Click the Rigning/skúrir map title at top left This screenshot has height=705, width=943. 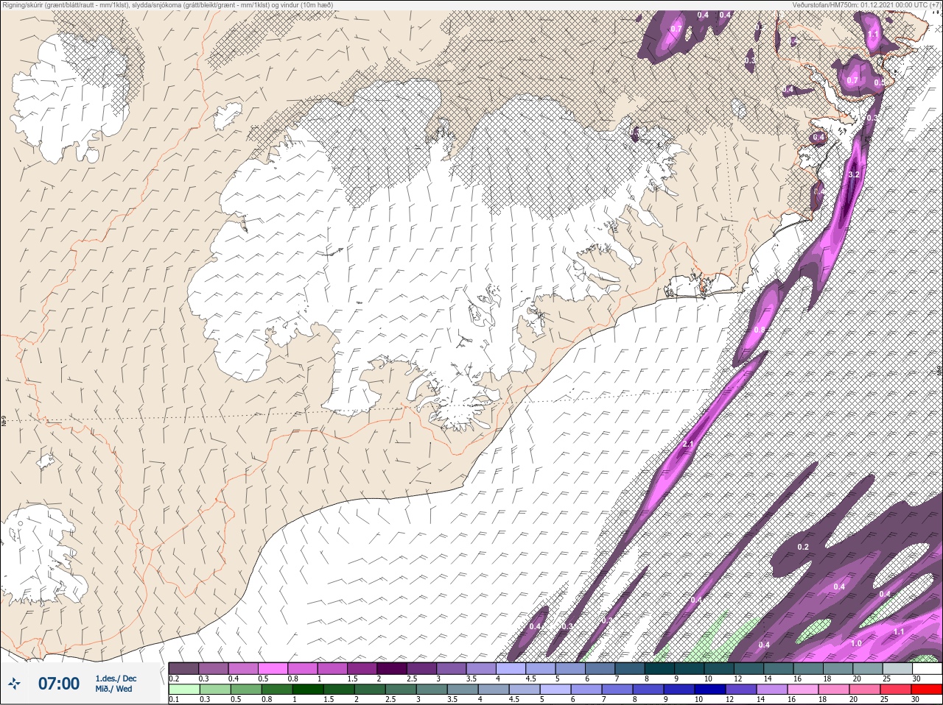click(x=166, y=4)
